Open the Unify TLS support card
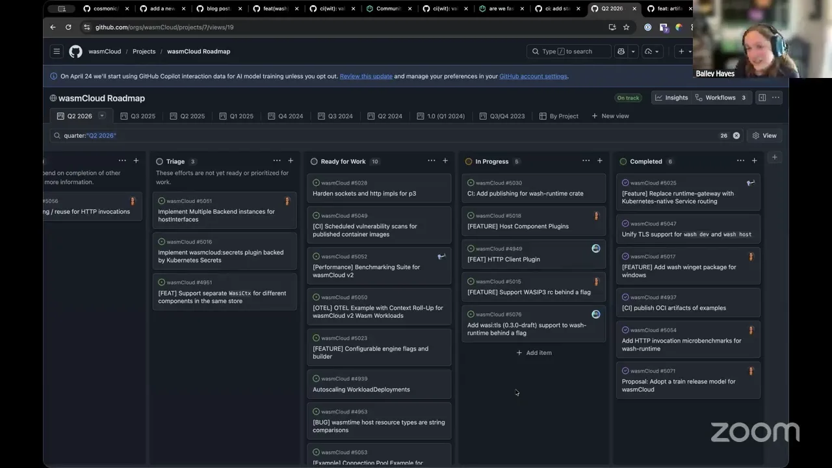 click(688, 229)
